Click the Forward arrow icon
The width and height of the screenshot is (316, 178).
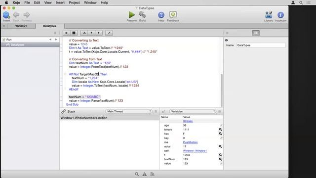tap(26, 14)
